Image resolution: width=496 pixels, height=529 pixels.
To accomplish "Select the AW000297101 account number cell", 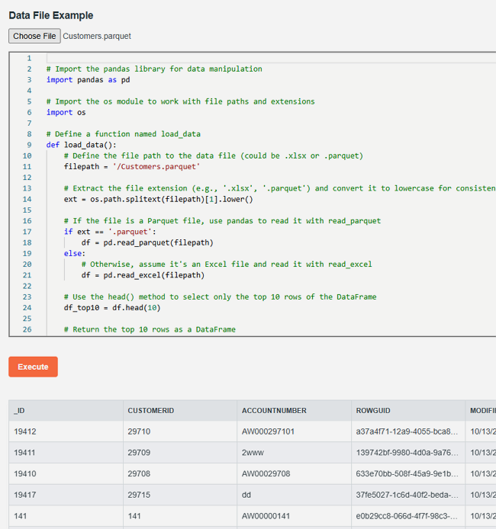I will pyautogui.click(x=268, y=431).
